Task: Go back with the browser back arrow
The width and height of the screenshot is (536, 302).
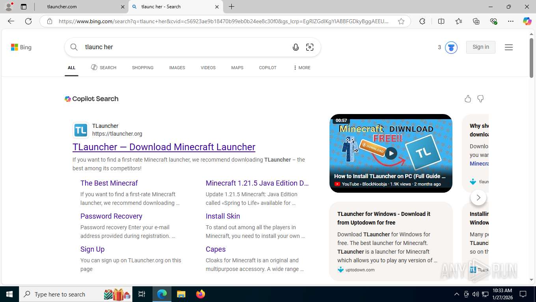Action: pos(11,21)
